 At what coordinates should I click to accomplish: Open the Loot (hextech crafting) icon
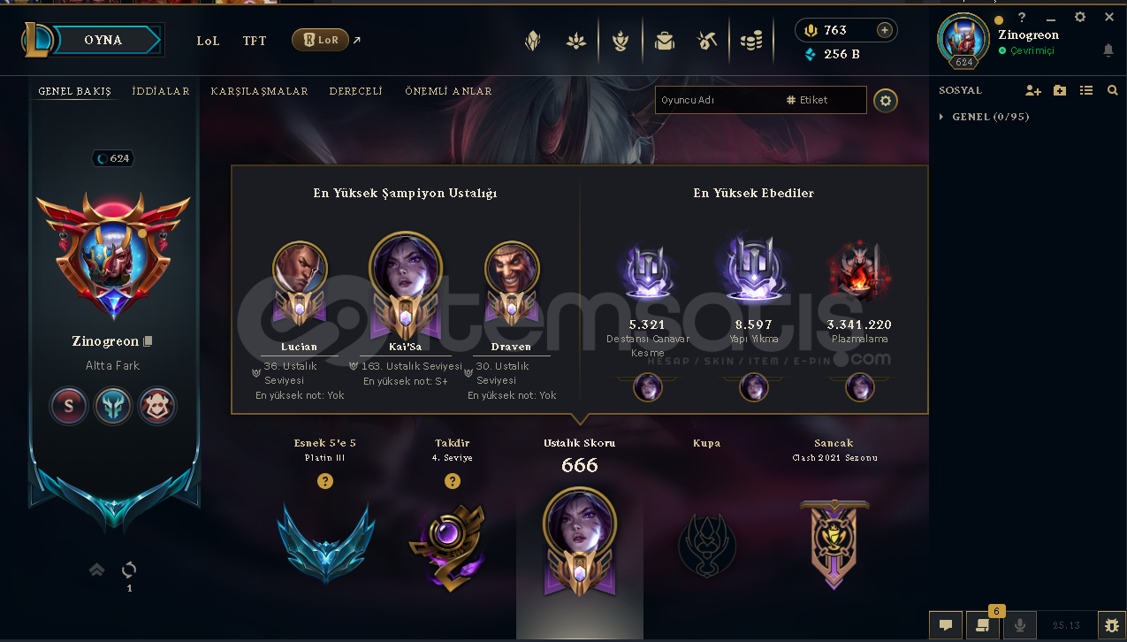[707, 41]
